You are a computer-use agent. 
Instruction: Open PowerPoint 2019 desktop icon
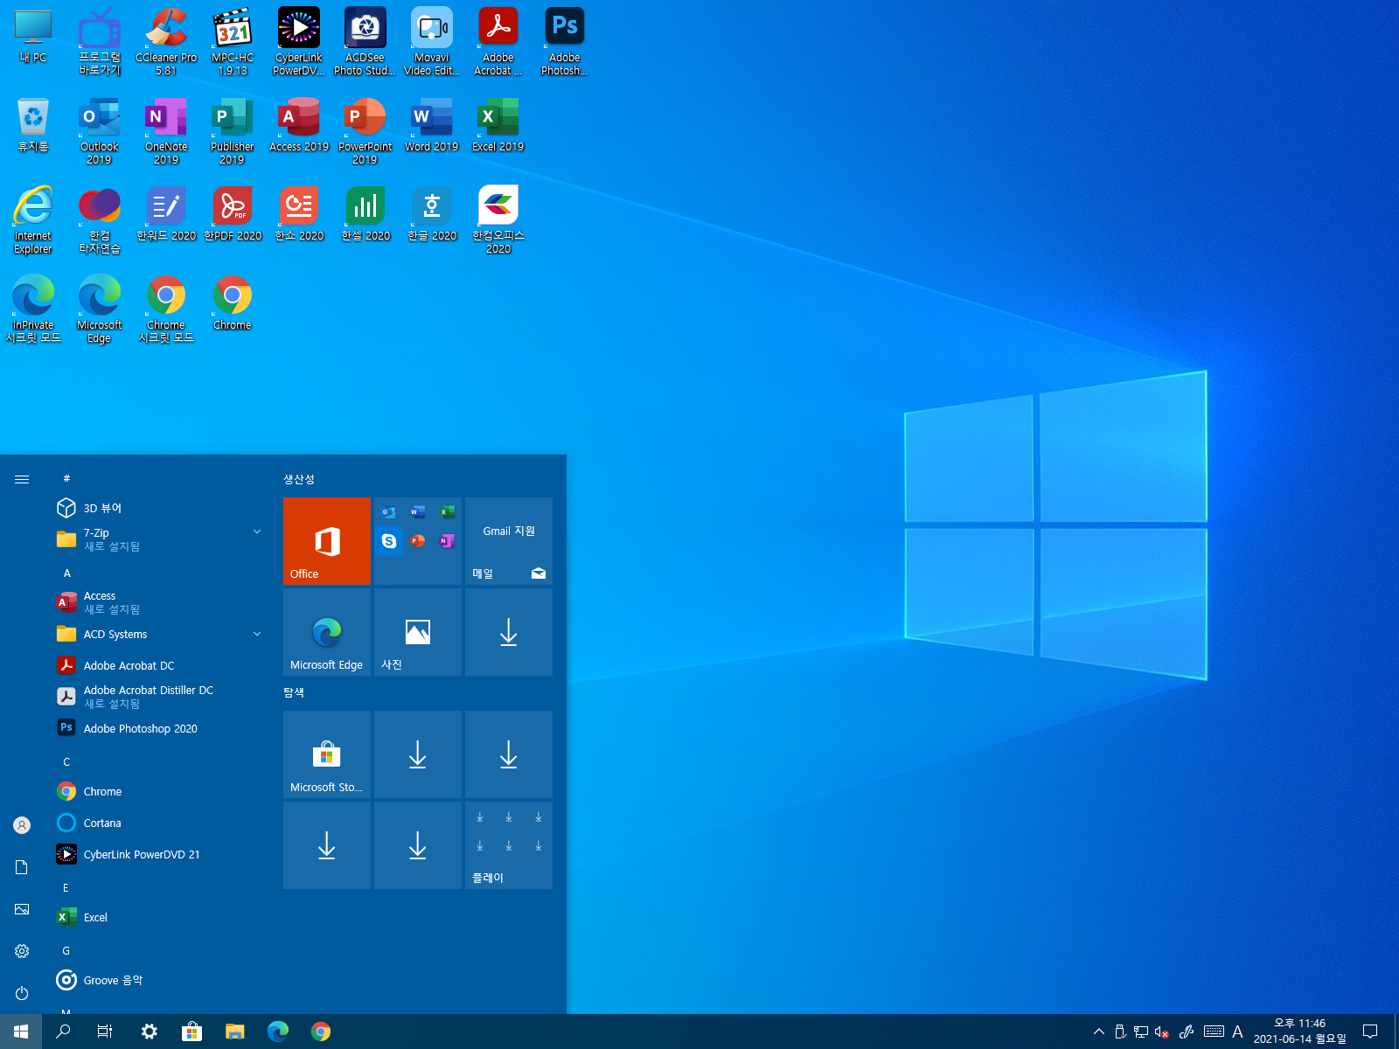coord(365,130)
